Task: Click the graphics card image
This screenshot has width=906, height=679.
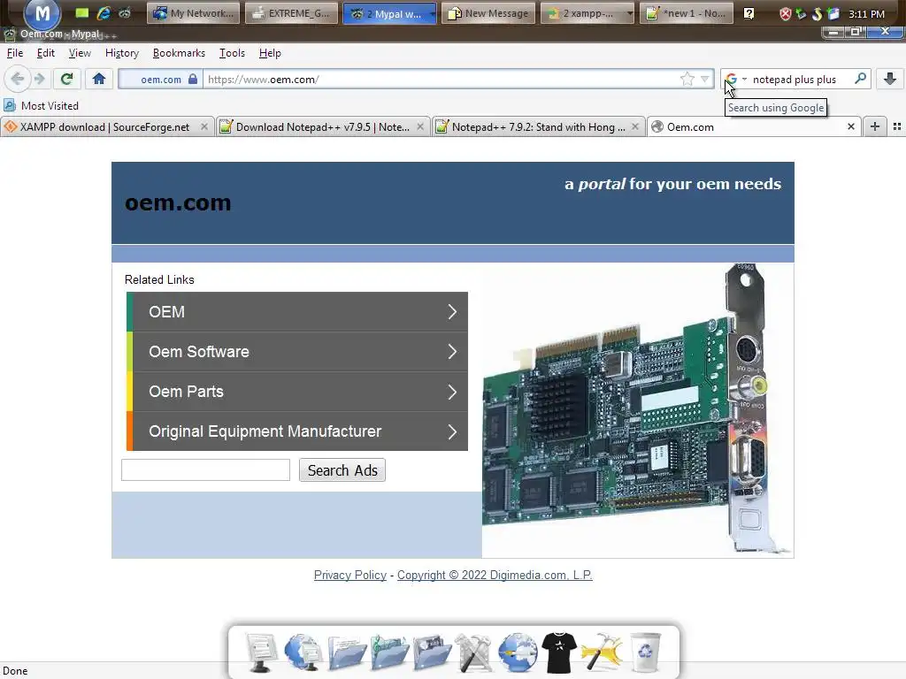Action: coord(637,410)
